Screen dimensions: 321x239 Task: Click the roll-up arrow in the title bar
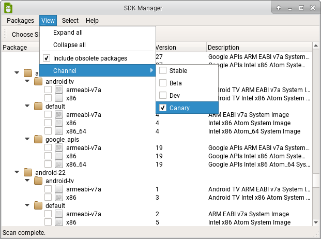click(x=279, y=8)
